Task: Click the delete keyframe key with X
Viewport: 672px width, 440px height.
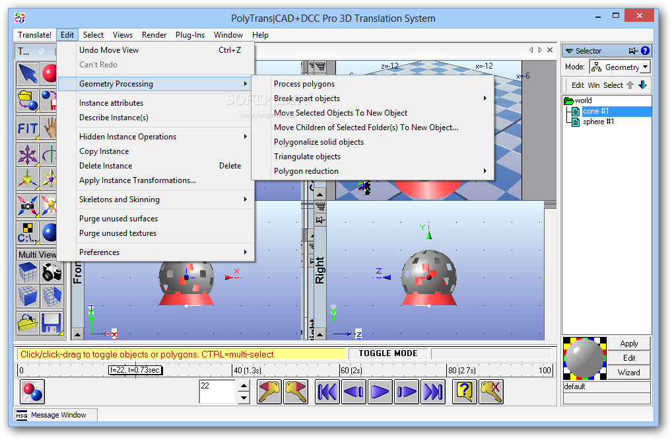Action: coord(491,392)
